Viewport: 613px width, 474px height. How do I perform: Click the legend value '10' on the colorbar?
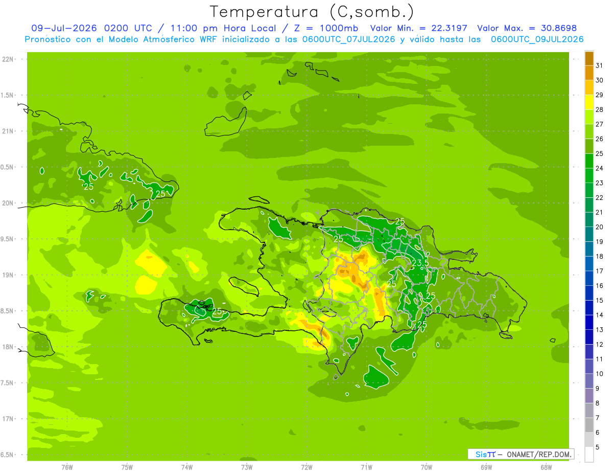coord(600,374)
